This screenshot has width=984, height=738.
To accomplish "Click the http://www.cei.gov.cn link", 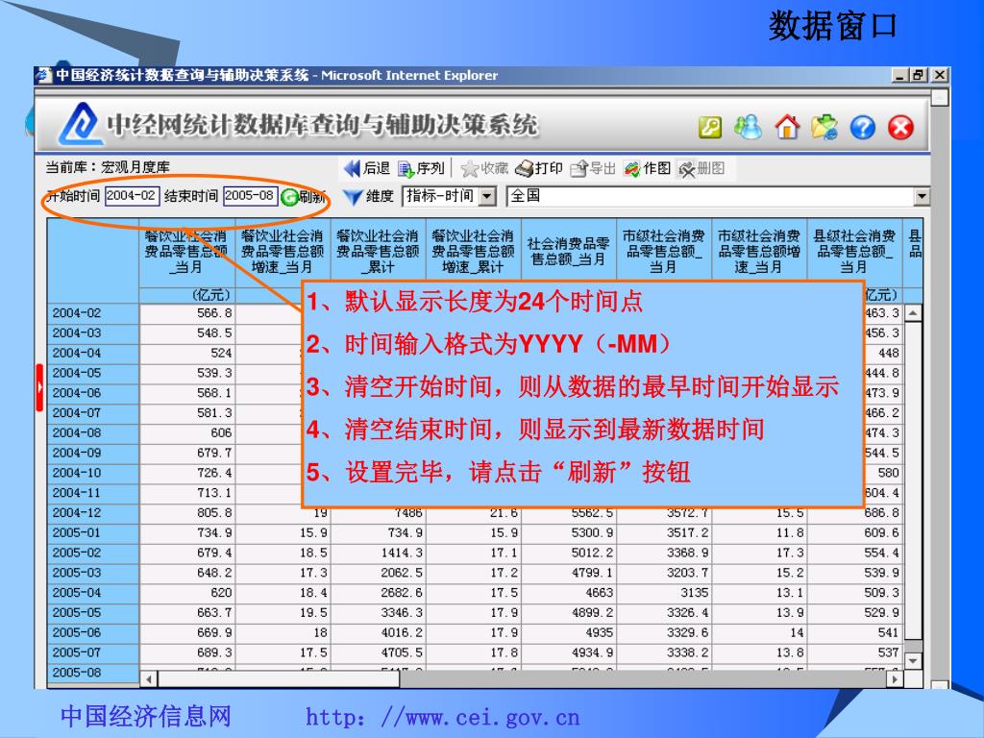I will (443, 717).
